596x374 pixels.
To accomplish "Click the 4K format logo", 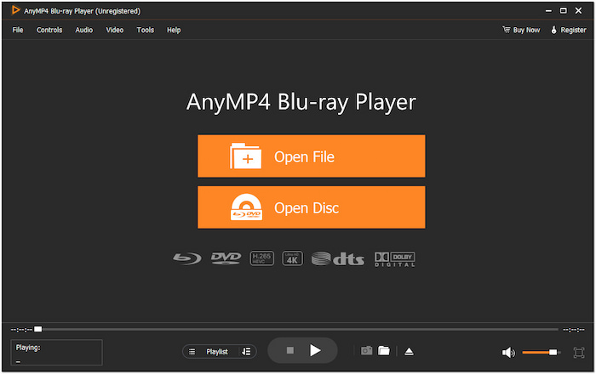I will click(292, 258).
